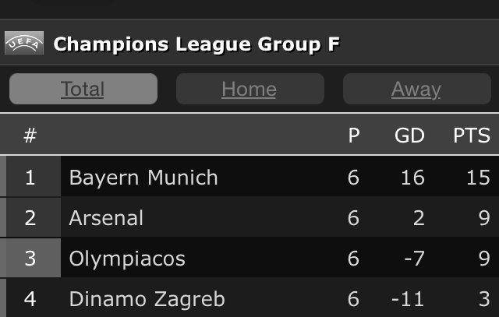Open the Away standings tab
The image size is (499, 317).
pos(417,89)
